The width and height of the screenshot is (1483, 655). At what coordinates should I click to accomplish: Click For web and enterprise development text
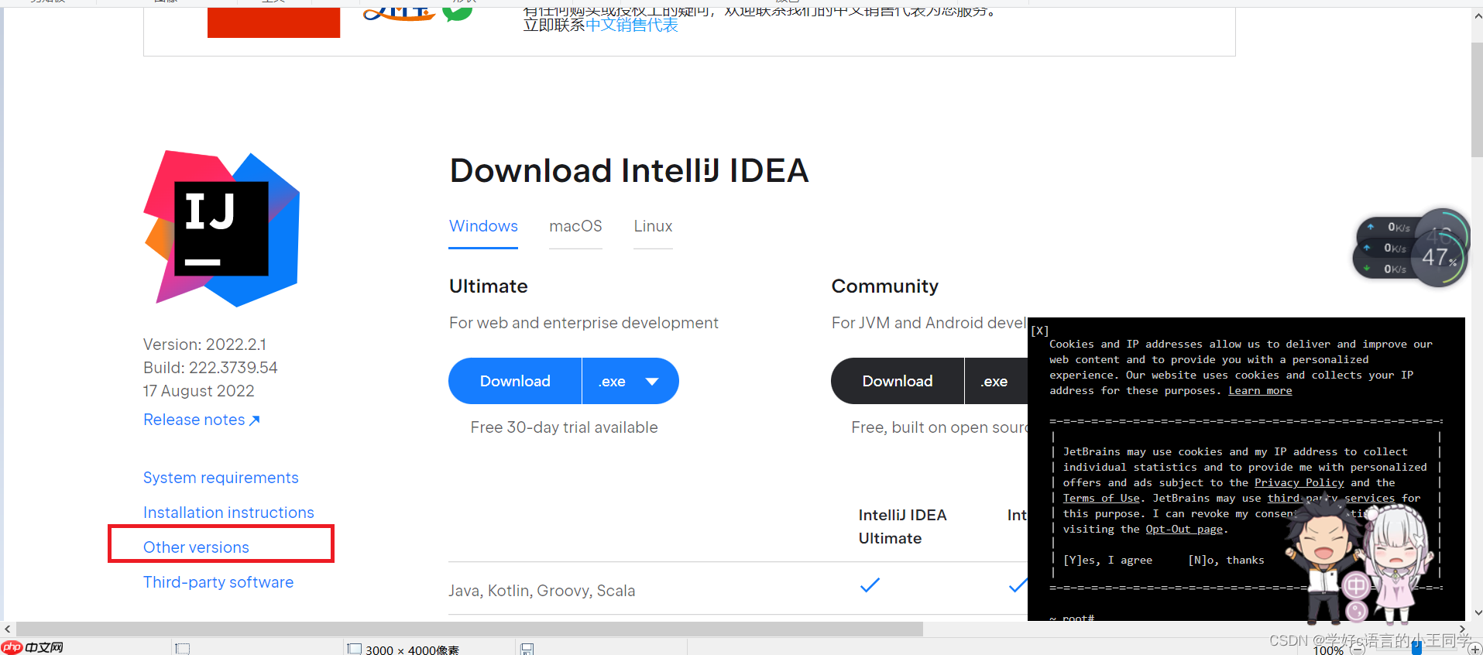pyautogui.click(x=584, y=323)
